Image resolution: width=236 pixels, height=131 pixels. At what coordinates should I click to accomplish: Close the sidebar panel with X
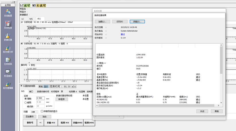[x=14, y=2]
